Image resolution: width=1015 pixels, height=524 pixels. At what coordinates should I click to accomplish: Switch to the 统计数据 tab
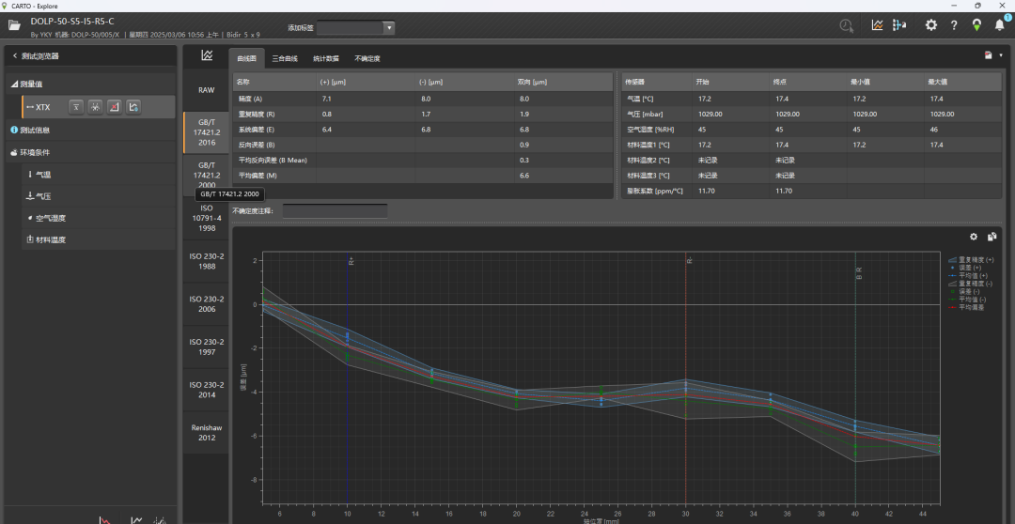pyautogui.click(x=326, y=58)
